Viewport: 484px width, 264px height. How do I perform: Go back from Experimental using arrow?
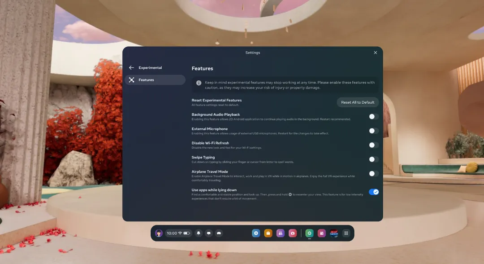click(131, 68)
